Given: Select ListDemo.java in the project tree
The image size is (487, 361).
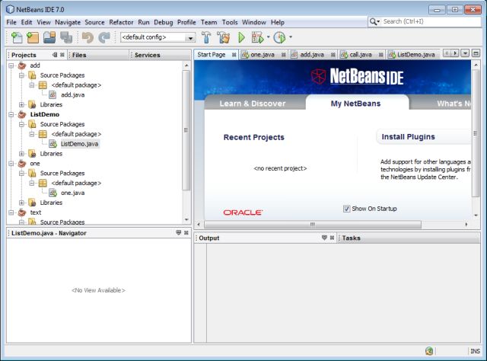Looking at the screenshot, I should coord(79,144).
